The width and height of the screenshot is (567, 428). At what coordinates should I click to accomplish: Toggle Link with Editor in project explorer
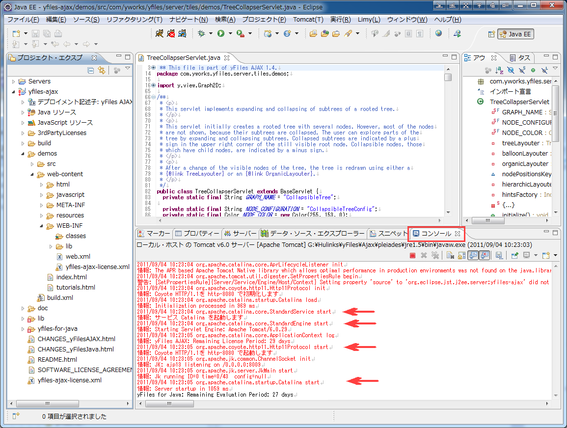point(102,71)
